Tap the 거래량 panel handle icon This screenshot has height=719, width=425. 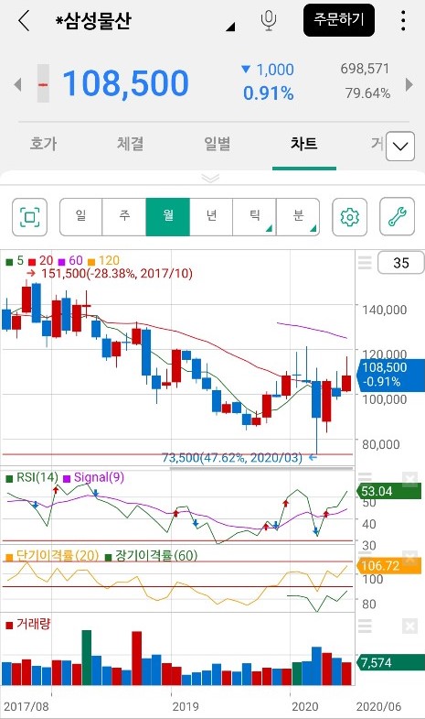365,626
